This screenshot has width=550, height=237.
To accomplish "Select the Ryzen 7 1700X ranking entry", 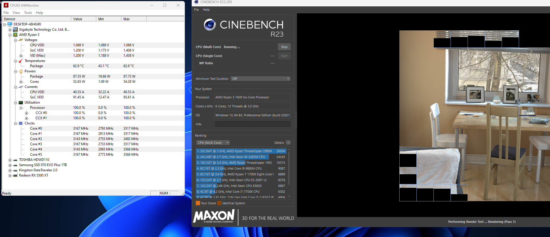I will 241,174.
